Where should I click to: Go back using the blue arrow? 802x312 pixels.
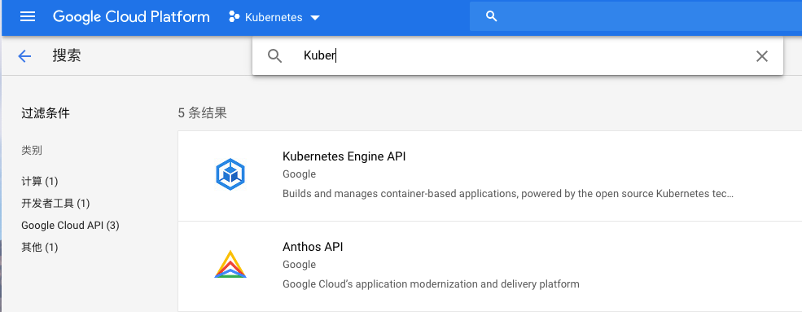point(24,55)
